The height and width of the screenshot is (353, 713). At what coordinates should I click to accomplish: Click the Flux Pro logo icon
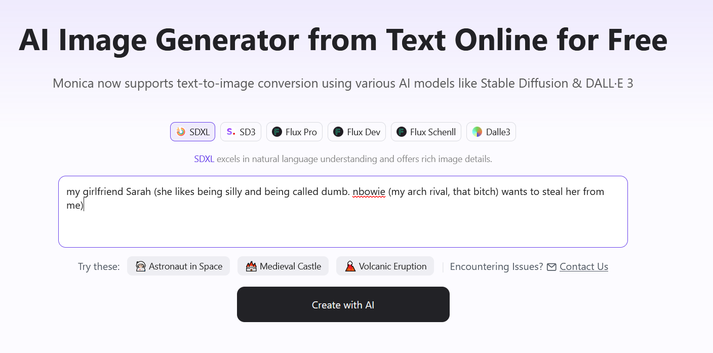(x=277, y=132)
